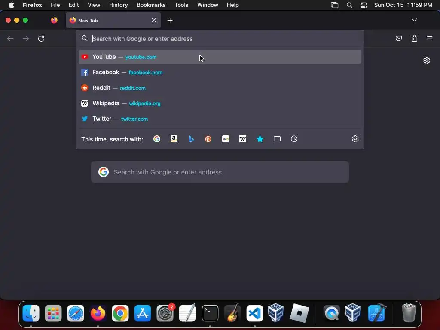Open Control Center in menu bar
Image resolution: width=440 pixels, height=330 pixels.
coord(364,5)
